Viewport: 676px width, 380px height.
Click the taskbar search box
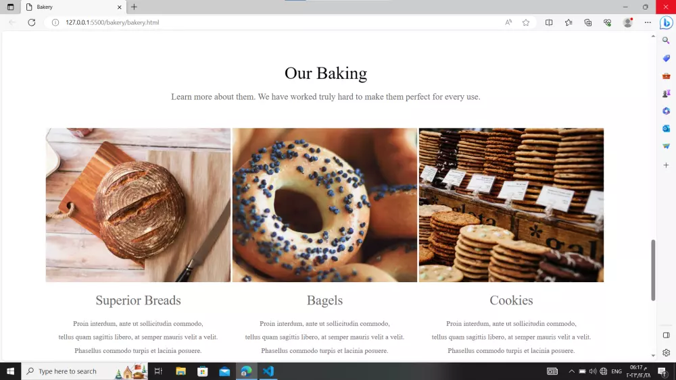(x=84, y=371)
